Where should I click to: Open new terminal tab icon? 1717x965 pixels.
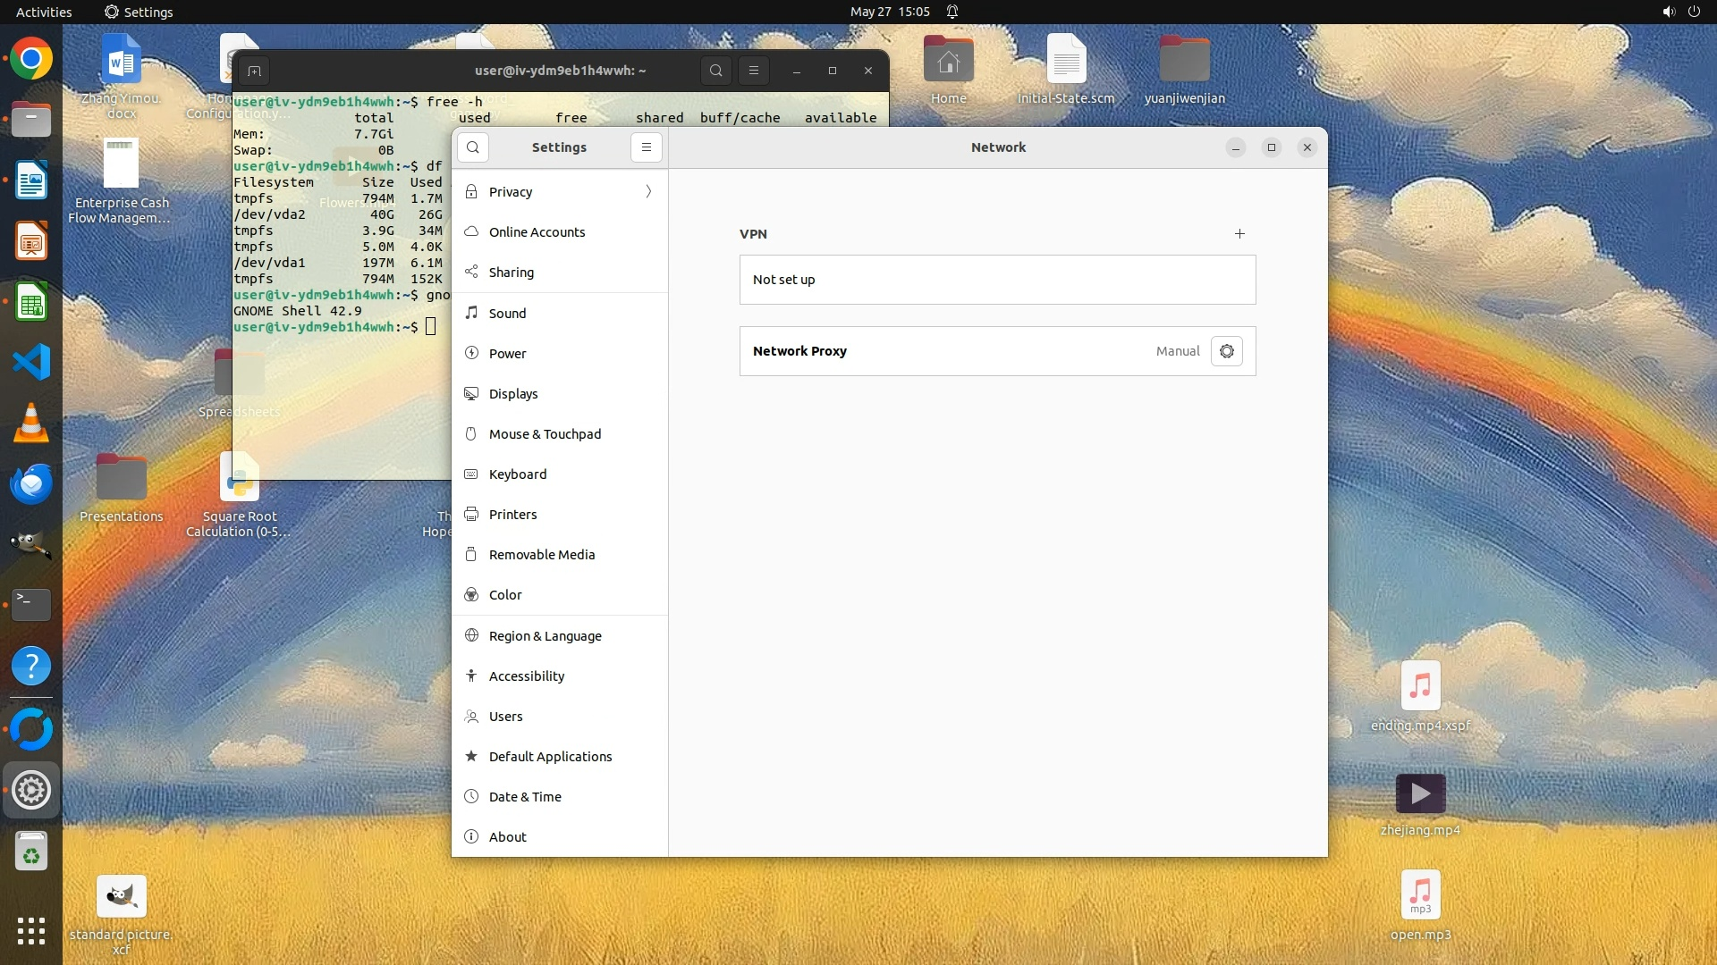pos(254,71)
